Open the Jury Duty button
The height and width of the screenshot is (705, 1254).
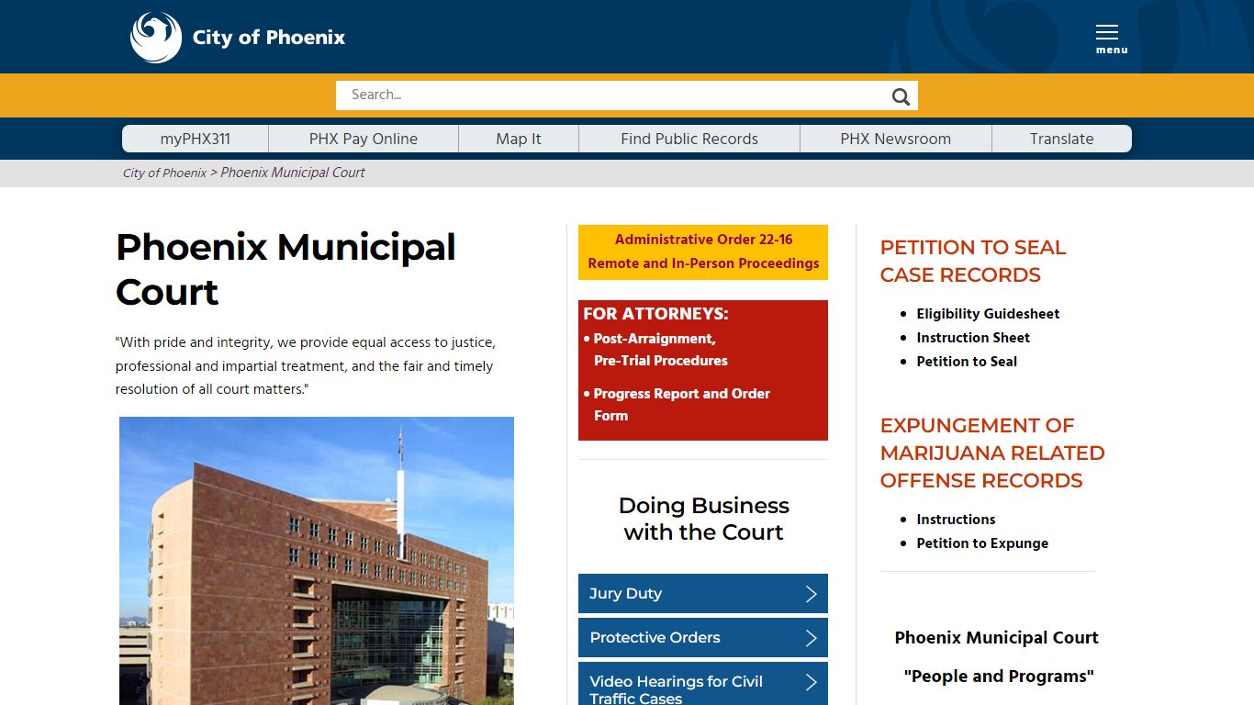pos(703,594)
